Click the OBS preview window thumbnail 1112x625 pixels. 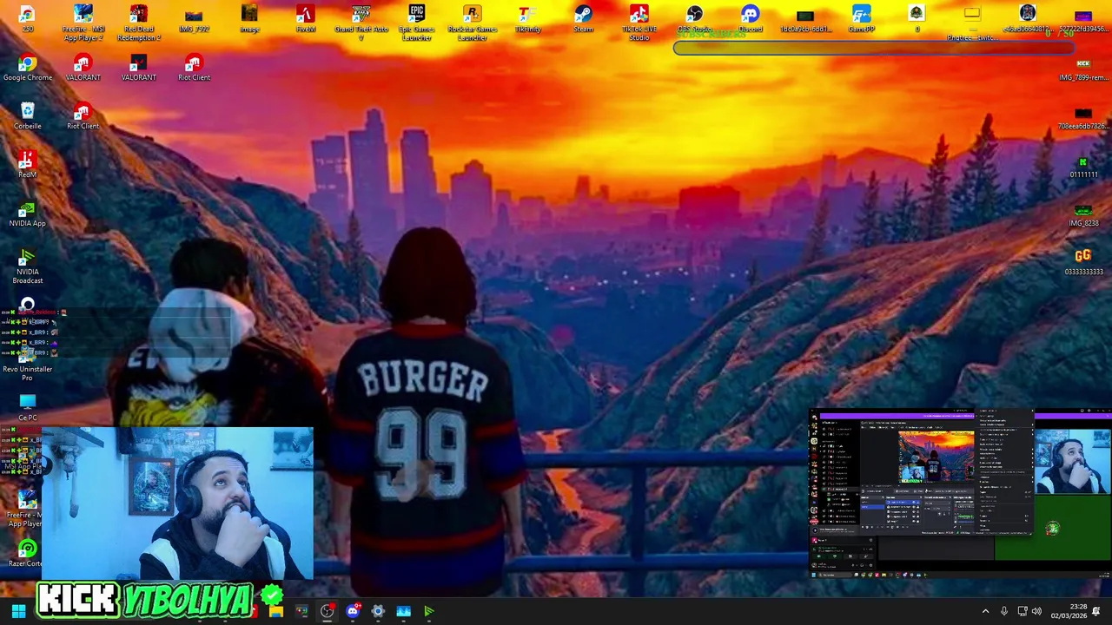pos(959,493)
